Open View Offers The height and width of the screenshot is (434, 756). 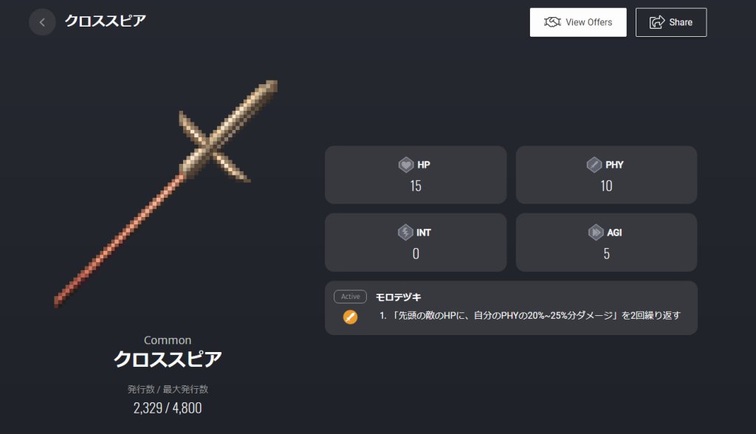578,22
